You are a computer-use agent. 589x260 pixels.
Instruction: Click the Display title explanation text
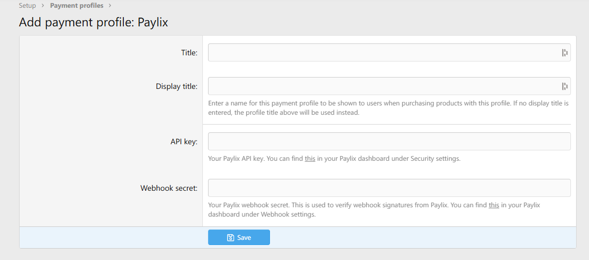coord(389,108)
